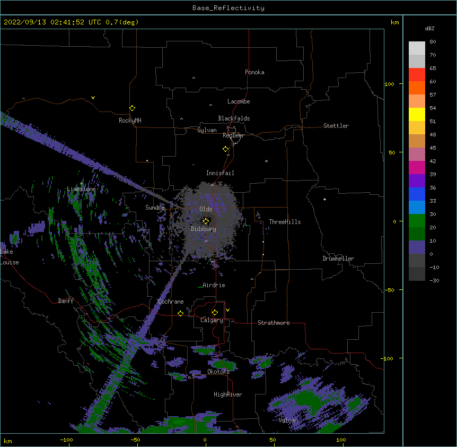Click the dBZ legend heading
The image size is (457, 447).
pyautogui.click(x=429, y=29)
